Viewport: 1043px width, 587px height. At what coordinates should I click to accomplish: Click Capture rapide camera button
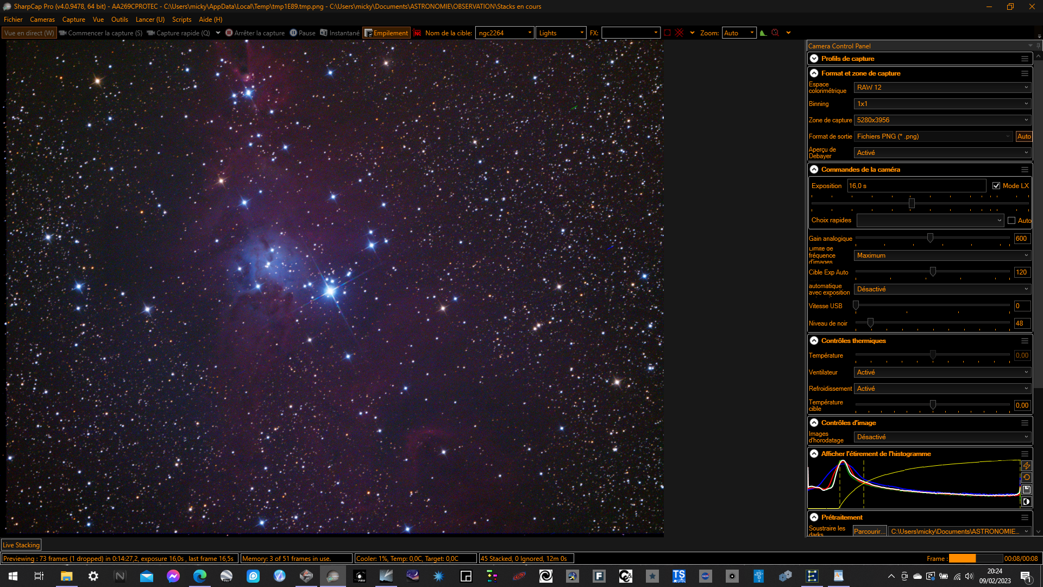(x=178, y=33)
